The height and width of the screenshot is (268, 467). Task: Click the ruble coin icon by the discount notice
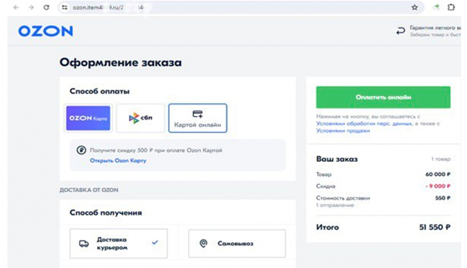81,150
